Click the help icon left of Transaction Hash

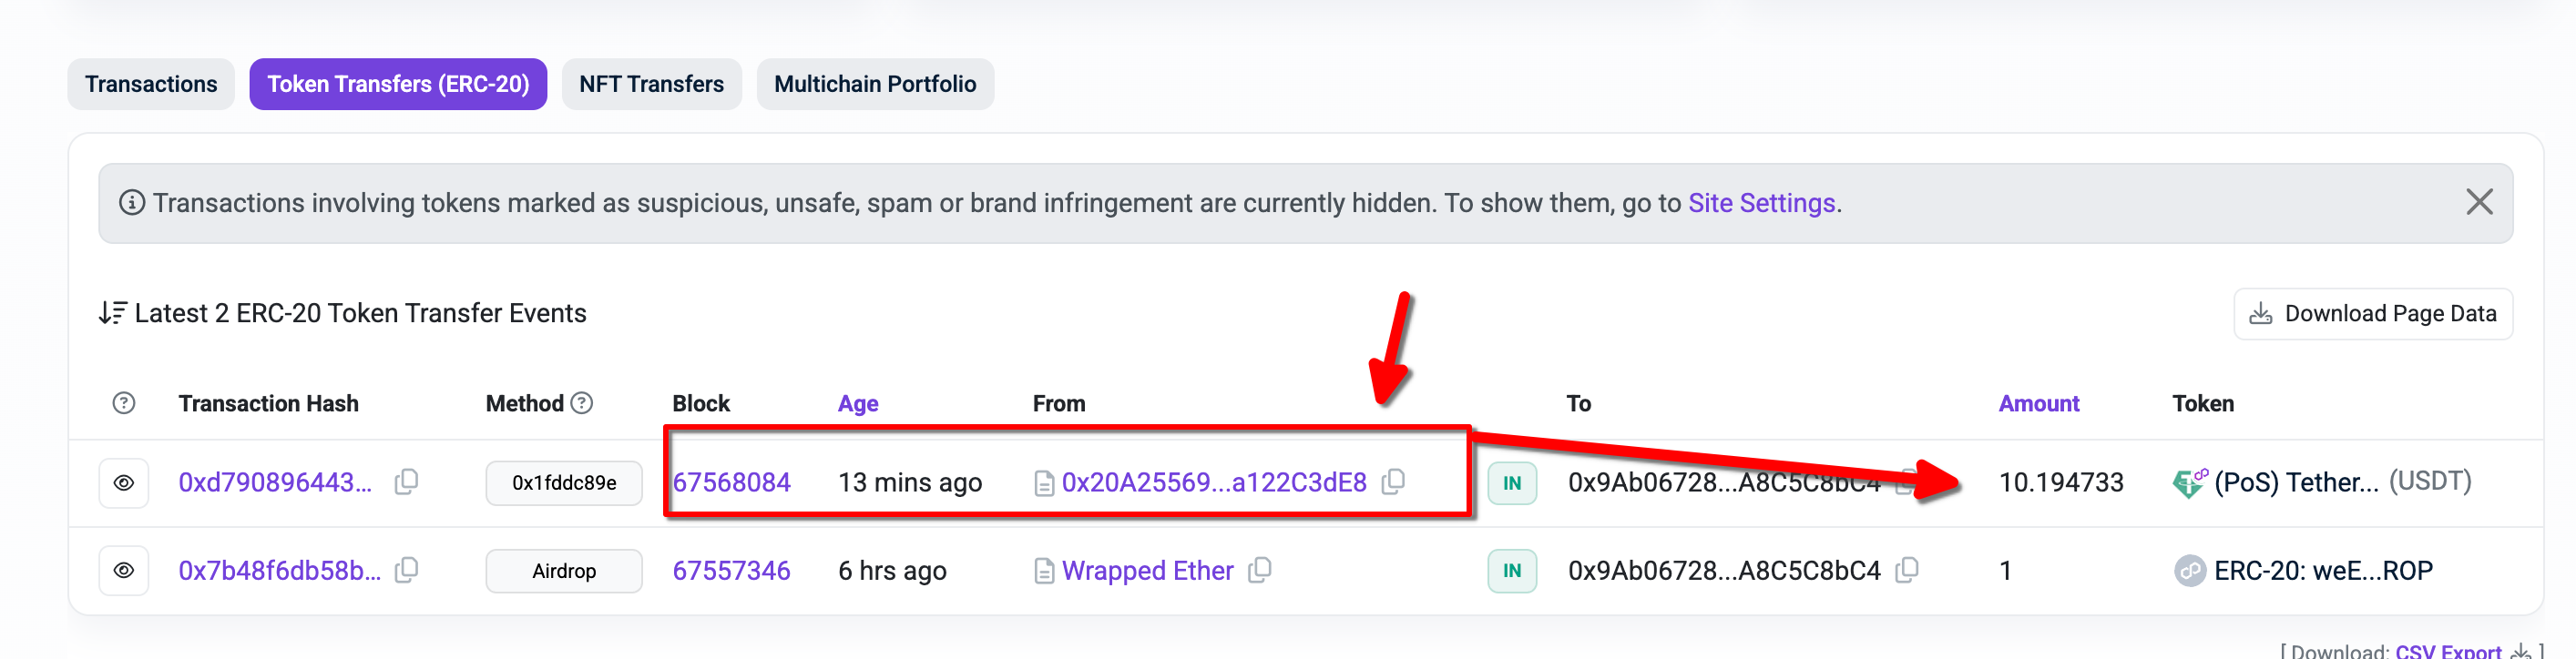pos(124,403)
